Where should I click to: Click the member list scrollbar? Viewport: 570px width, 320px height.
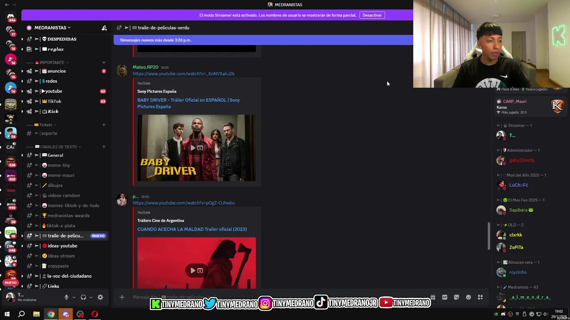pyautogui.click(x=489, y=236)
